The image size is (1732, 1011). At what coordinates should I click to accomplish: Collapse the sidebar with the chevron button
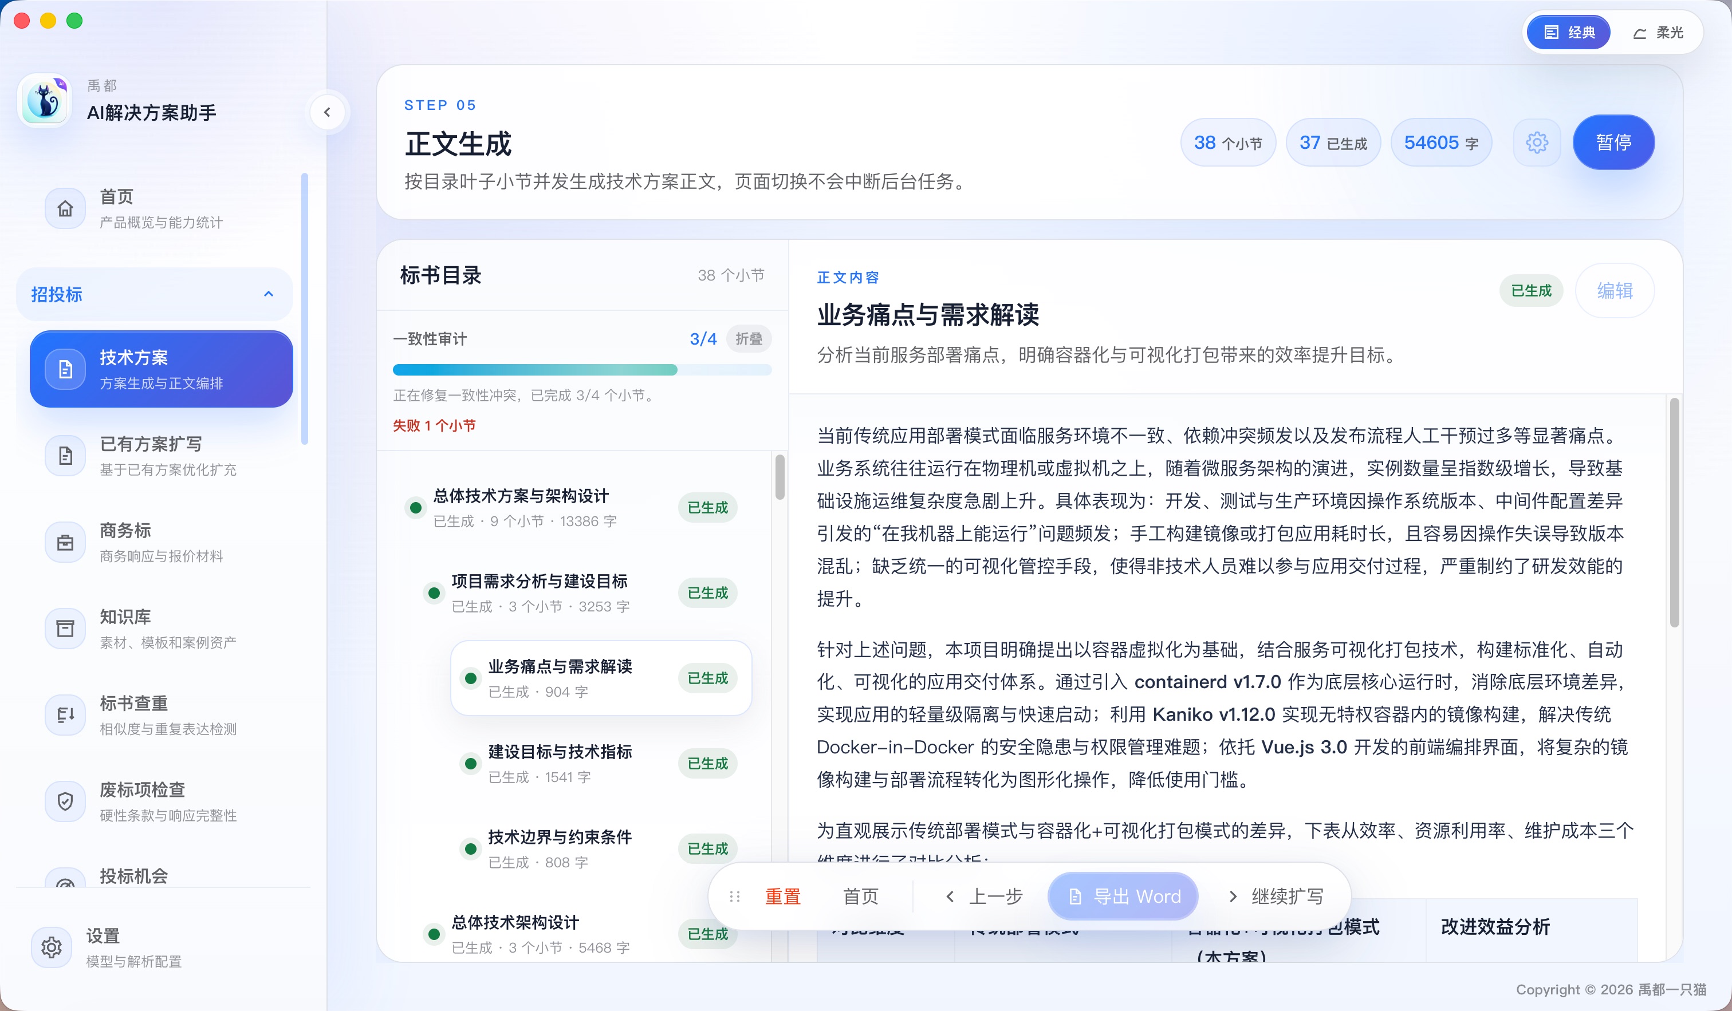click(x=327, y=112)
